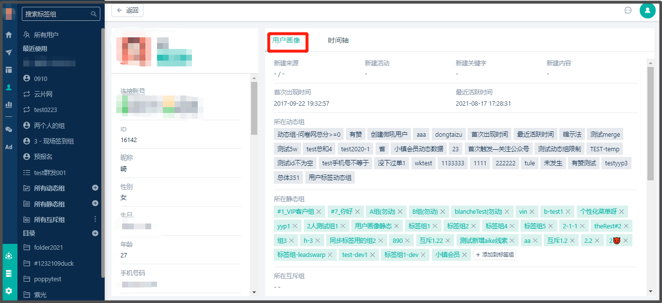Viewport: 662px width, 303px height.
Task: Open the paper plane send icon
Action: tap(8, 52)
